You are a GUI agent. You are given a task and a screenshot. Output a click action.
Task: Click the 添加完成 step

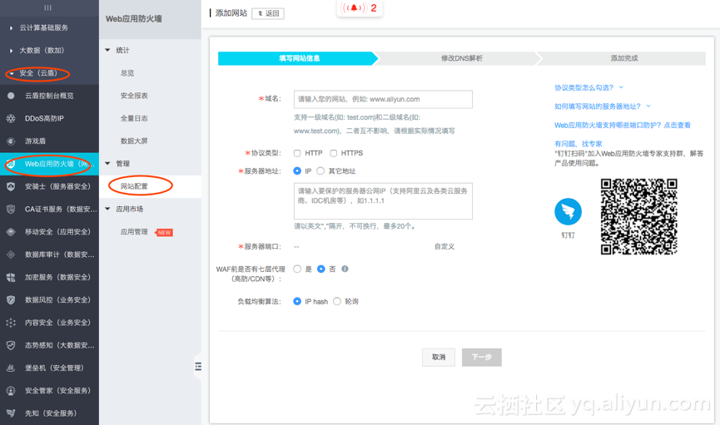(x=623, y=58)
